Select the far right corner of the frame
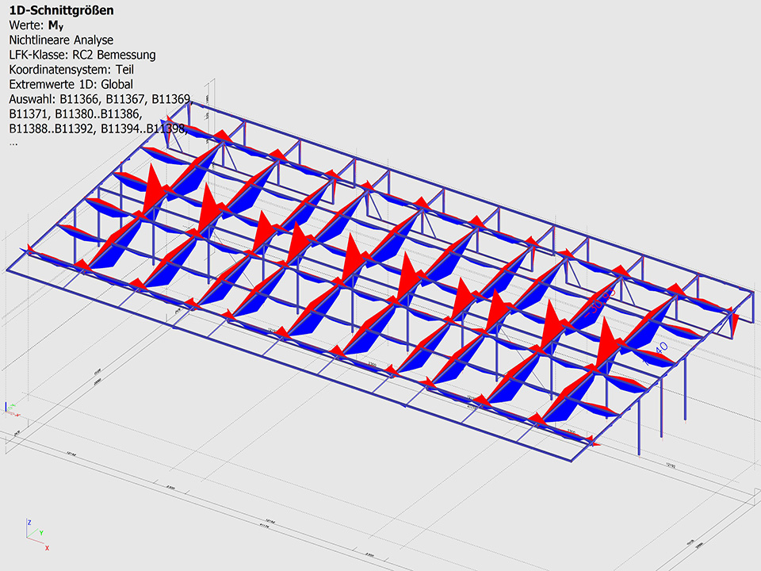The height and width of the screenshot is (571, 761). (749, 293)
